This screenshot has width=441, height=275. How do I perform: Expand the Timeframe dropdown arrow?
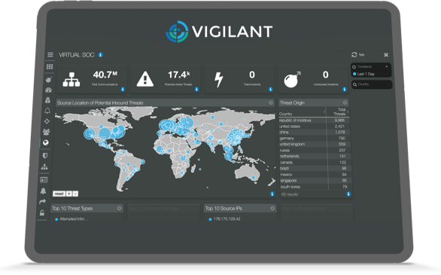[387, 67]
